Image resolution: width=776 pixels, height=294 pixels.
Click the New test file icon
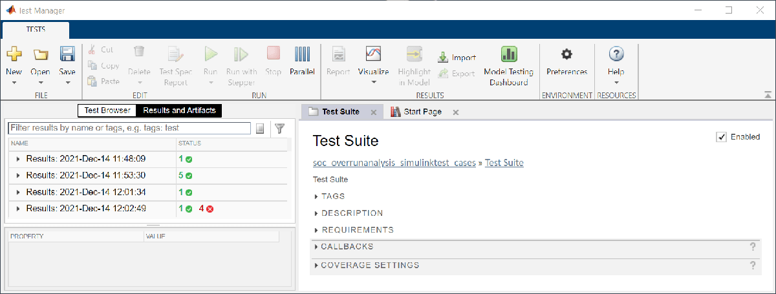(14, 55)
